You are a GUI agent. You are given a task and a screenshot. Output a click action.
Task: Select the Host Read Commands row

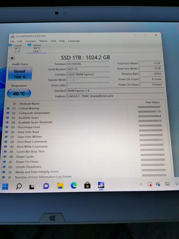85,141
